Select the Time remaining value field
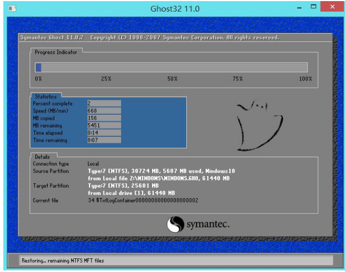Screen dimensions: 345x272 coord(104,141)
